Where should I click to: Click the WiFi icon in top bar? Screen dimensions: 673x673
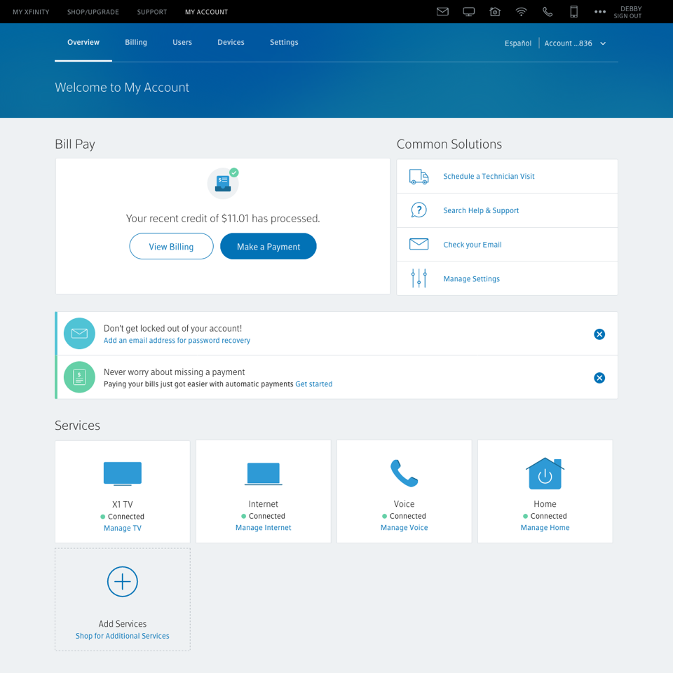pyautogui.click(x=521, y=12)
